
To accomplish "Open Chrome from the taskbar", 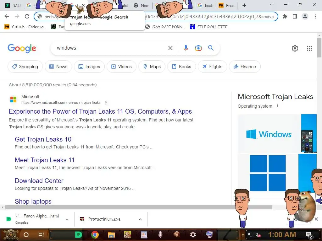I will click(x=95, y=235).
